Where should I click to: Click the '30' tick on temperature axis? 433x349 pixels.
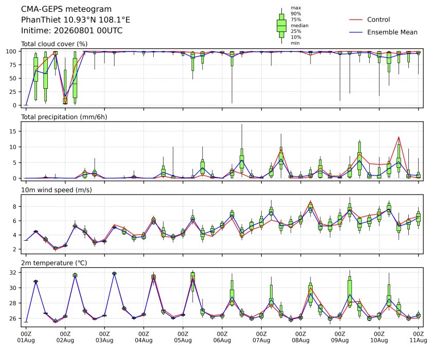(13, 288)
